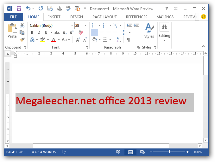
Task: Switch to the INSERT tab
Action: pyautogui.click(x=54, y=17)
